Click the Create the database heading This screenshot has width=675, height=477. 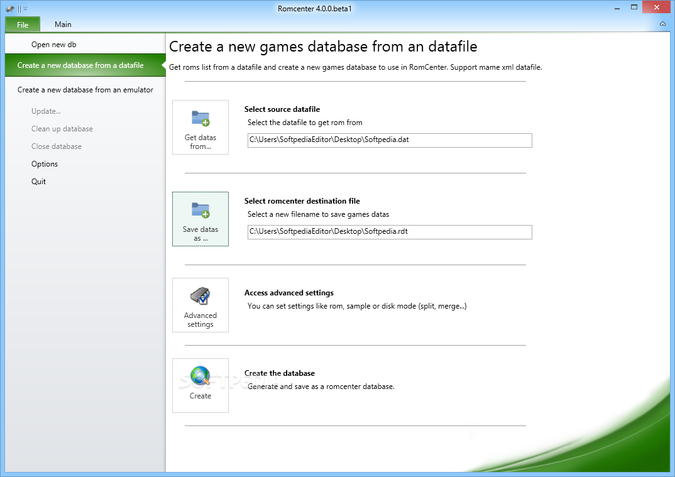[x=280, y=373]
